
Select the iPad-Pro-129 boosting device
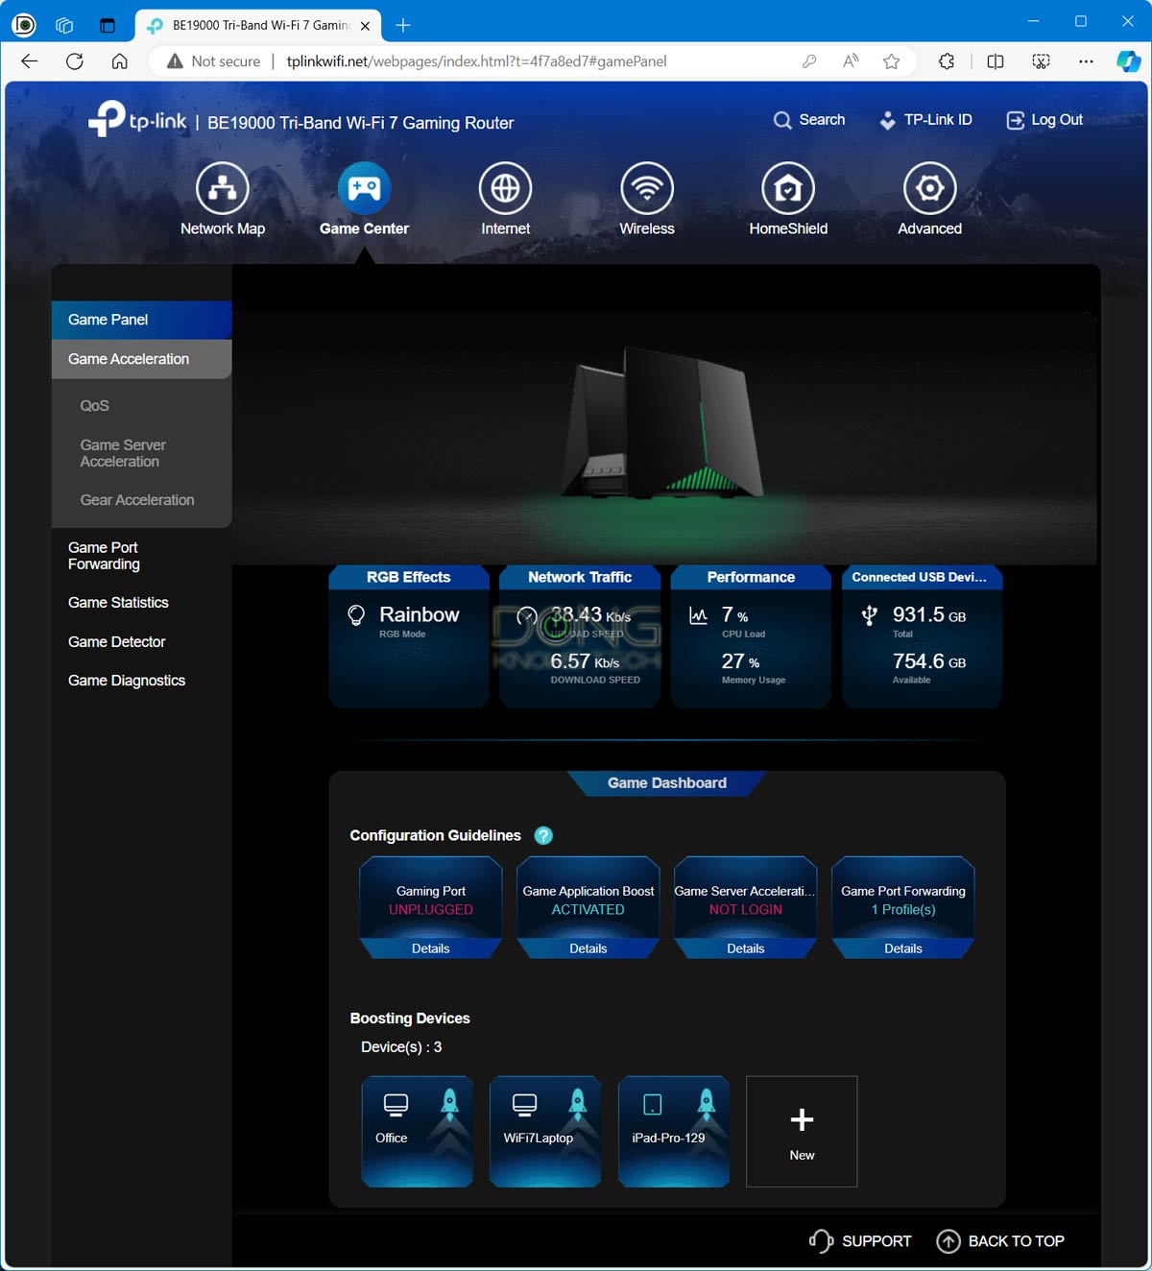point(674,1132)
